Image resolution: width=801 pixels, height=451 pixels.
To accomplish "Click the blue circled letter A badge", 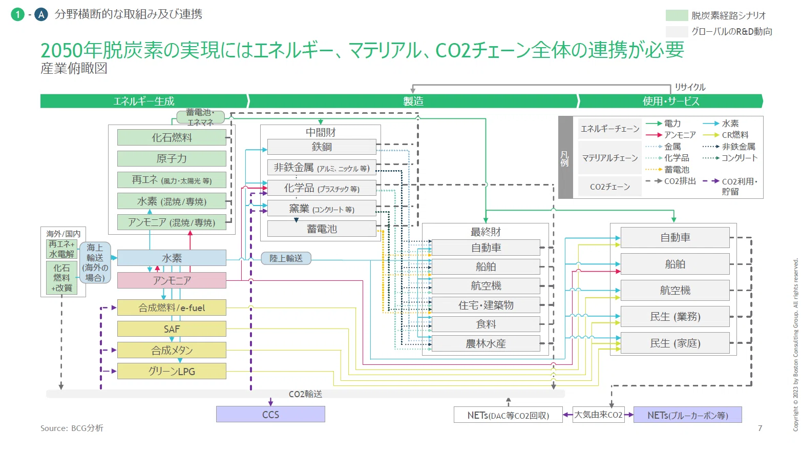I will (x=40, y=14).
